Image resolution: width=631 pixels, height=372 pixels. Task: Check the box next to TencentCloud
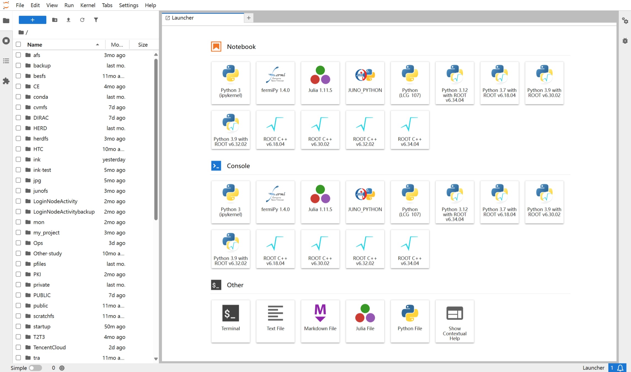pos(18,347)
